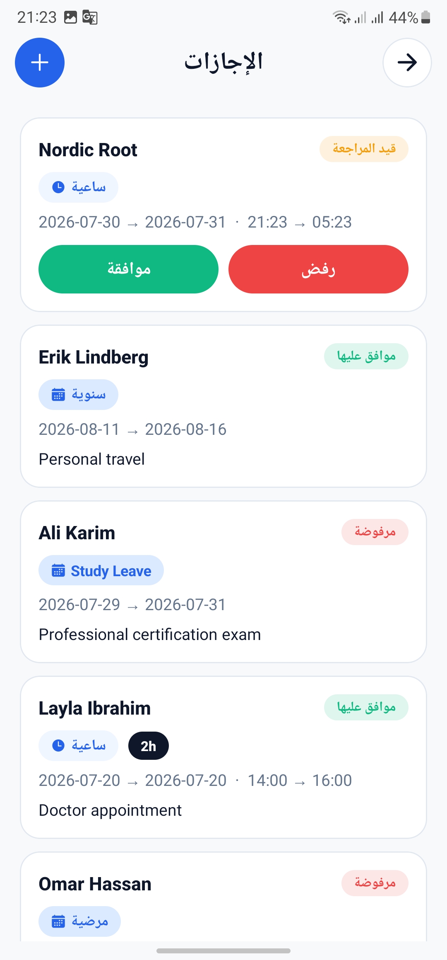Tap Erik Lindberg's green approved badge
447x960 pixels.
pyautogui.click(x=366, y=356)
